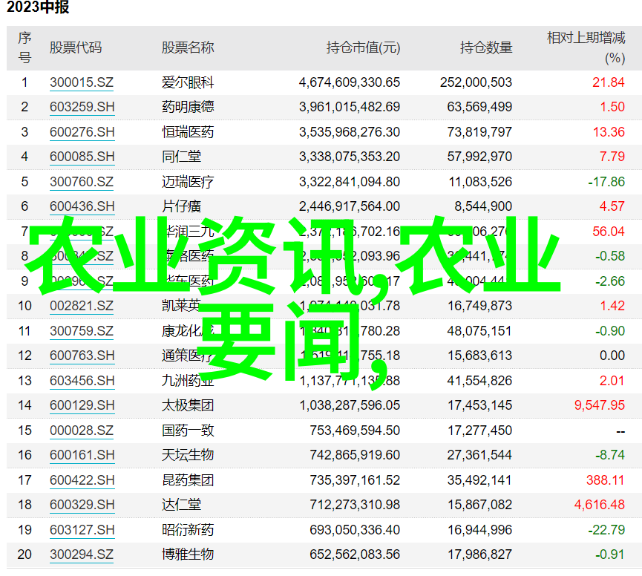The height and width of the screenshot is (576, 642).
Task: Open the 300760.SZ stock code link
Action: [82, 182]
